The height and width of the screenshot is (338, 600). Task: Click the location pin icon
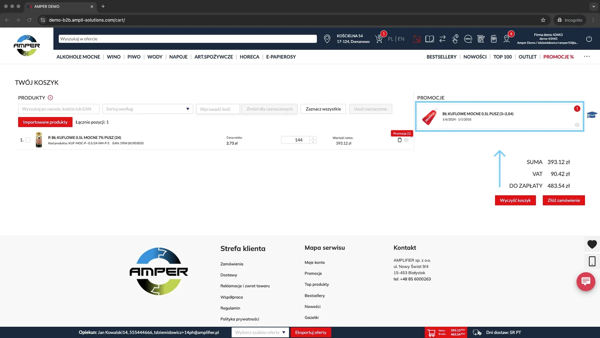(327, 39)
